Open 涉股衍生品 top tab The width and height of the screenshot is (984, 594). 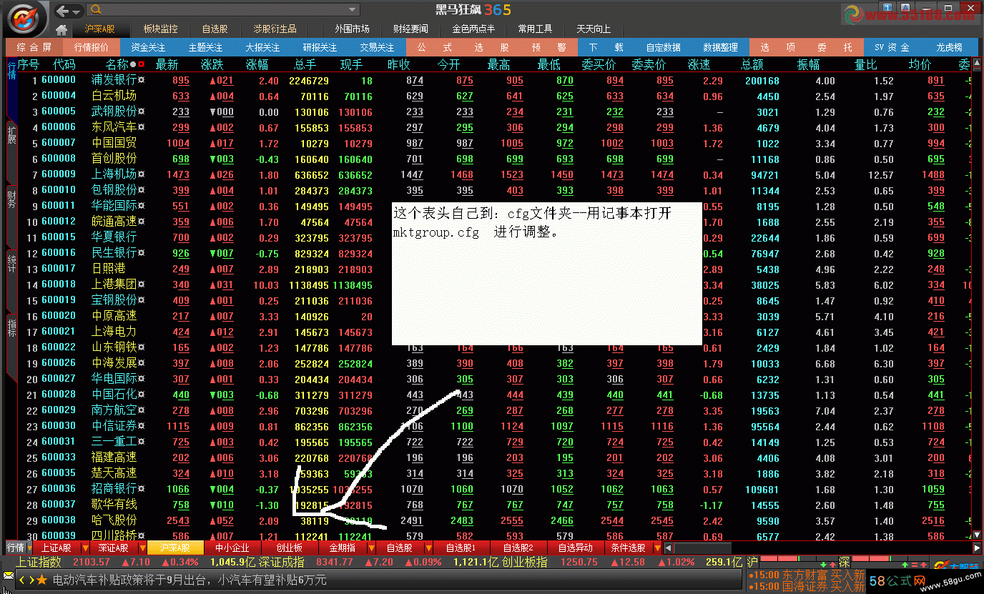275,29
